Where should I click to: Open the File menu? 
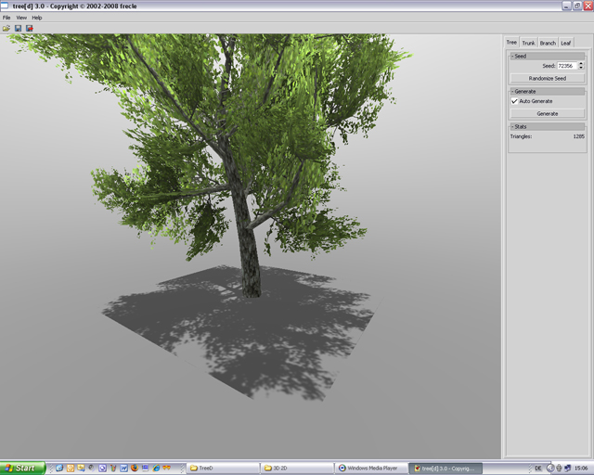click(6, 18)
